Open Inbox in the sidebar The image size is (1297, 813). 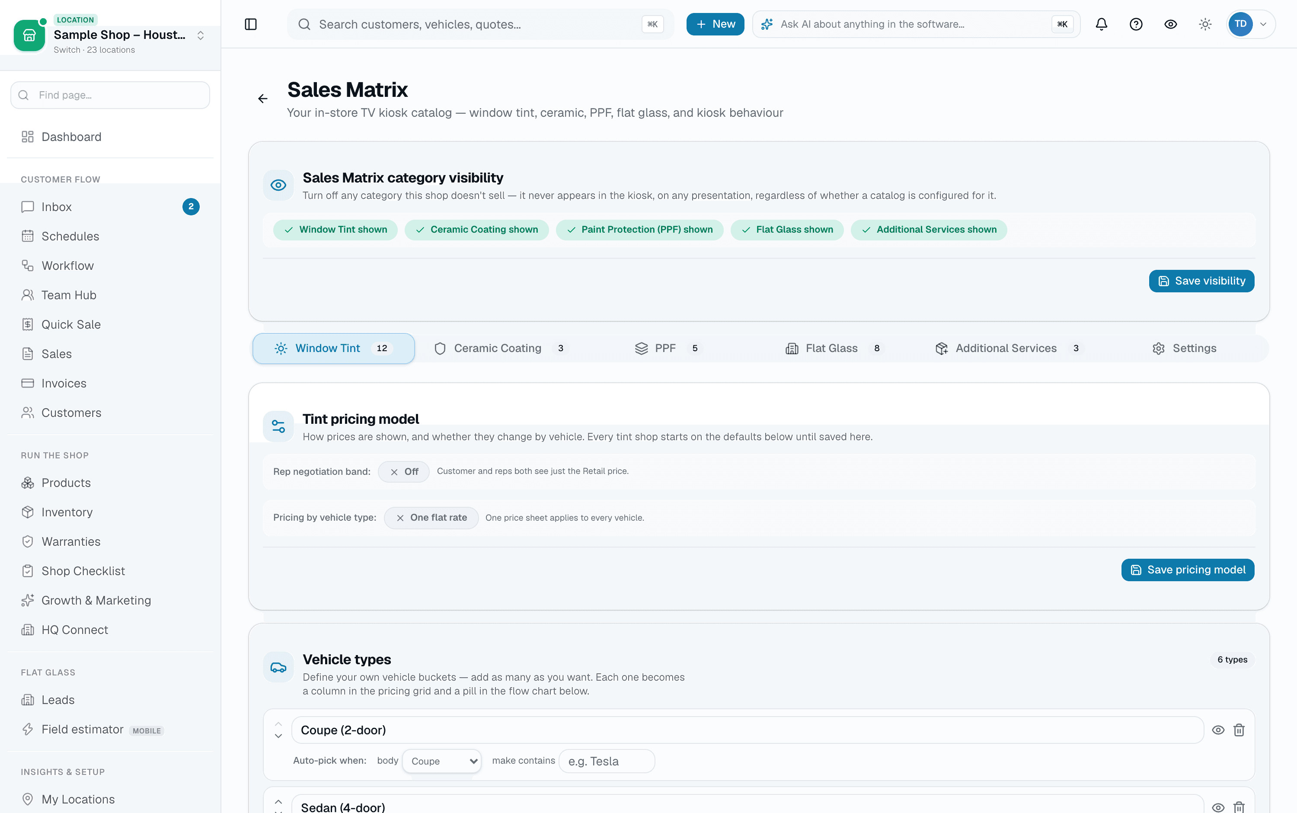tap(110, 207)
